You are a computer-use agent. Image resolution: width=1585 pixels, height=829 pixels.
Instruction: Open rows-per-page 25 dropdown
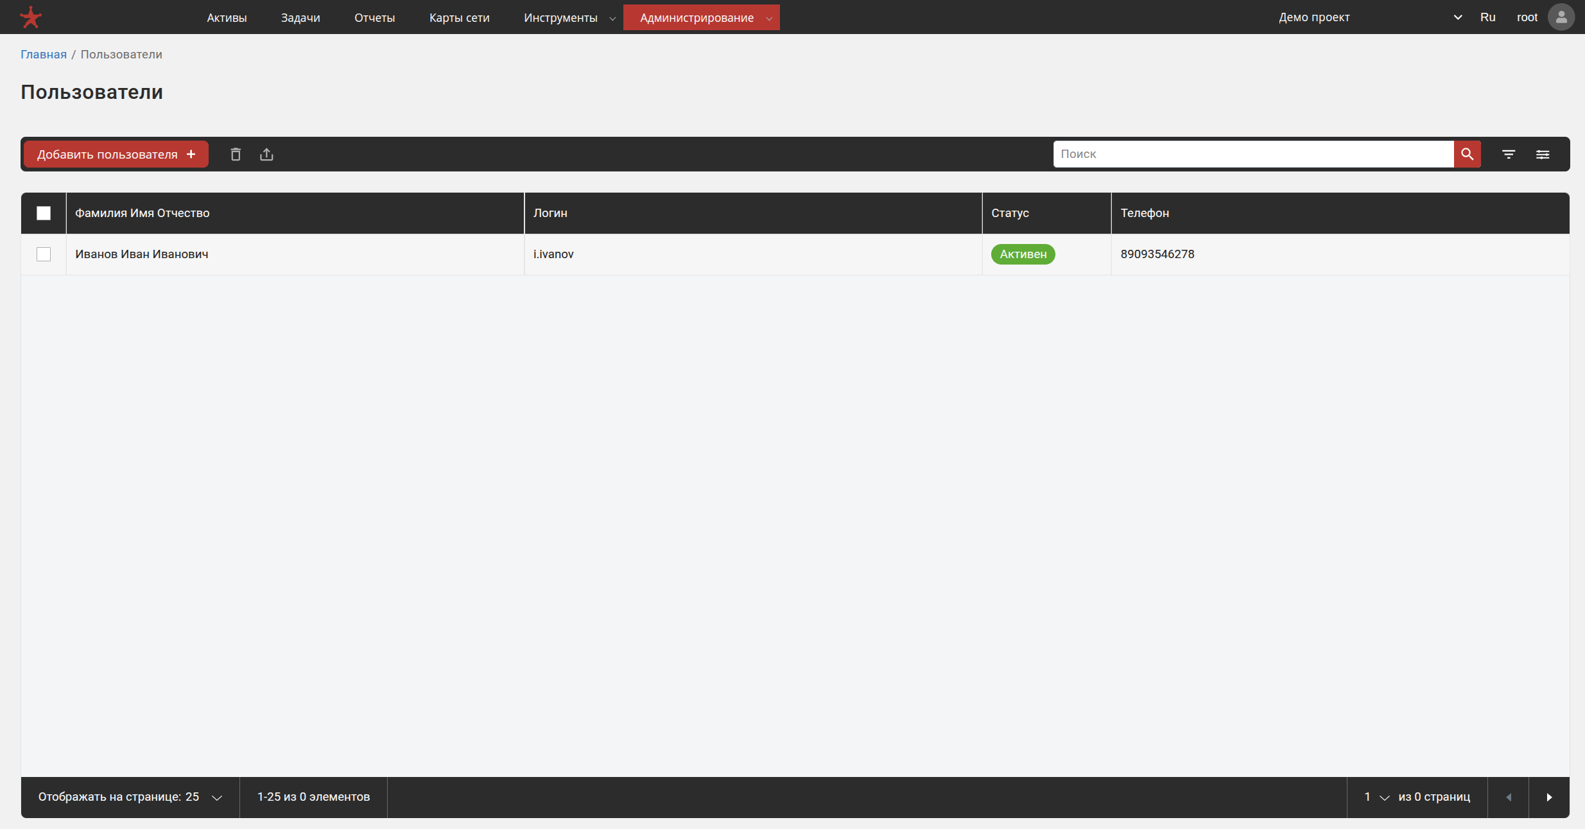point(204,797)
